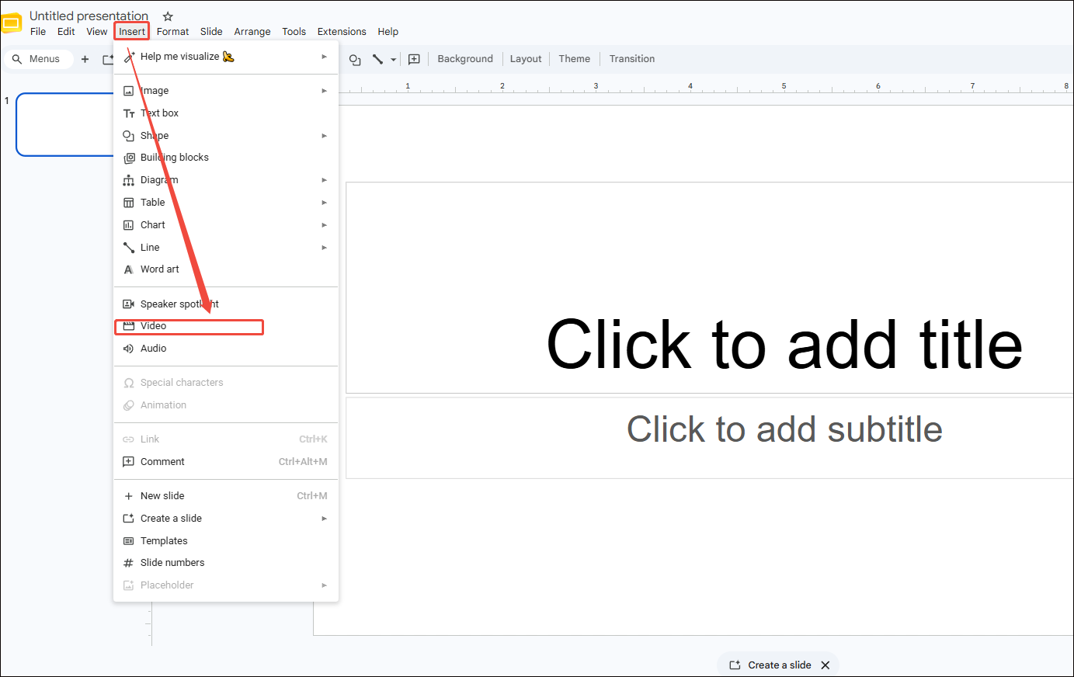This screenshot has height=677, width=1074.
Task: Click the Theme toolbar button
Action: tap(575, 59)
